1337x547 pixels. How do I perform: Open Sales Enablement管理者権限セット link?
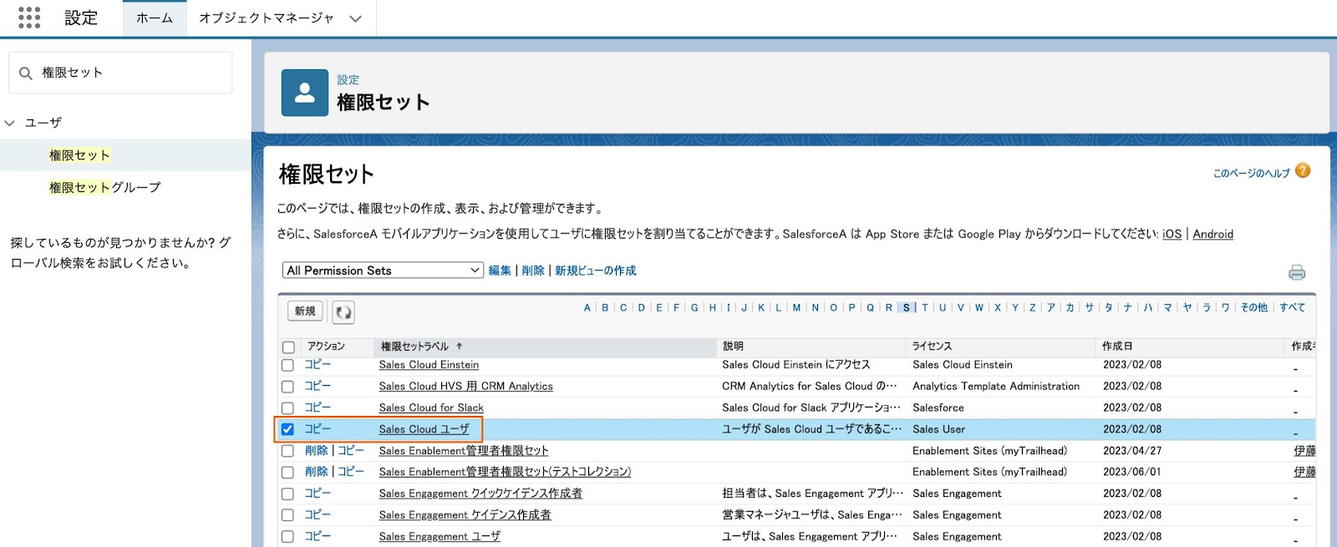pyautogui.click(x=464, y=451)
